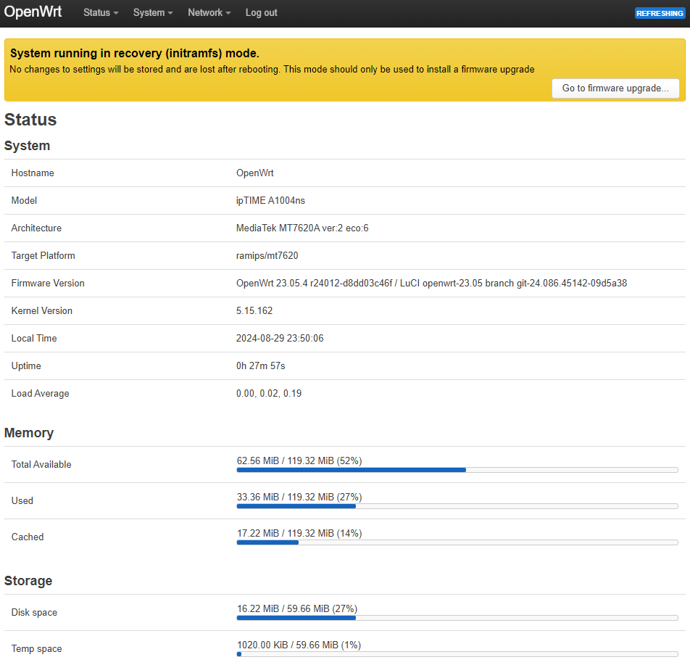Click the Memory section heading

coord(29,433)
